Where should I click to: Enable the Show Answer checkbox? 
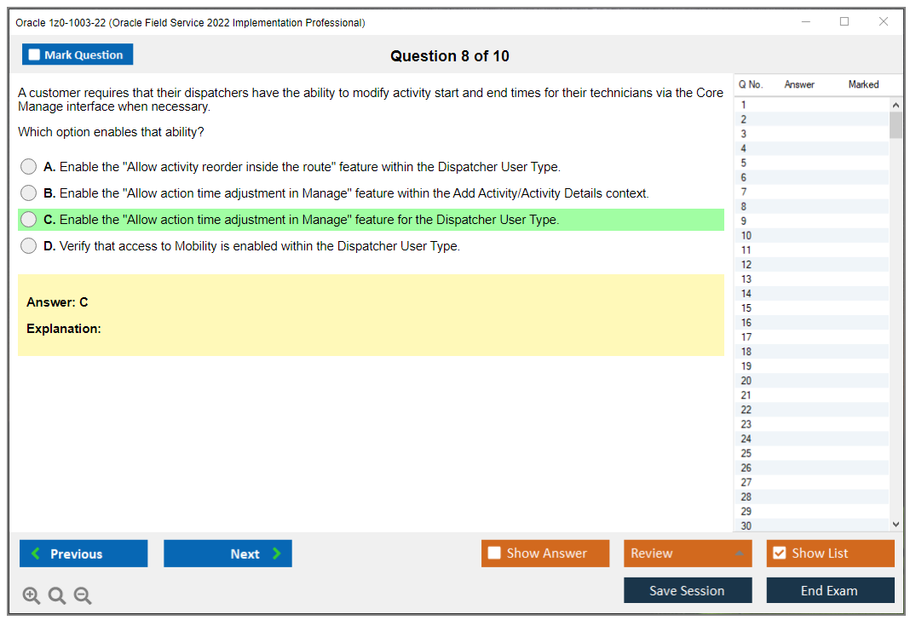click(x=494, y=553)
